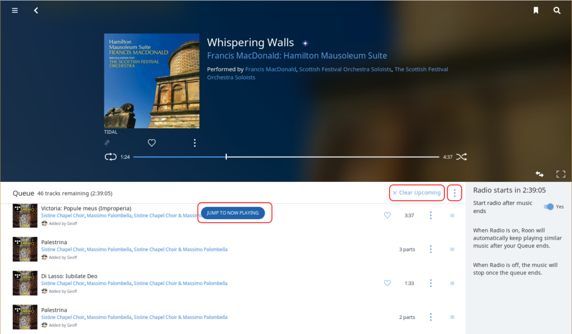Screen dimensions: 572x334
Task: Grab reorder handle of Di Lasso row
Action: (x=452, y=283)
